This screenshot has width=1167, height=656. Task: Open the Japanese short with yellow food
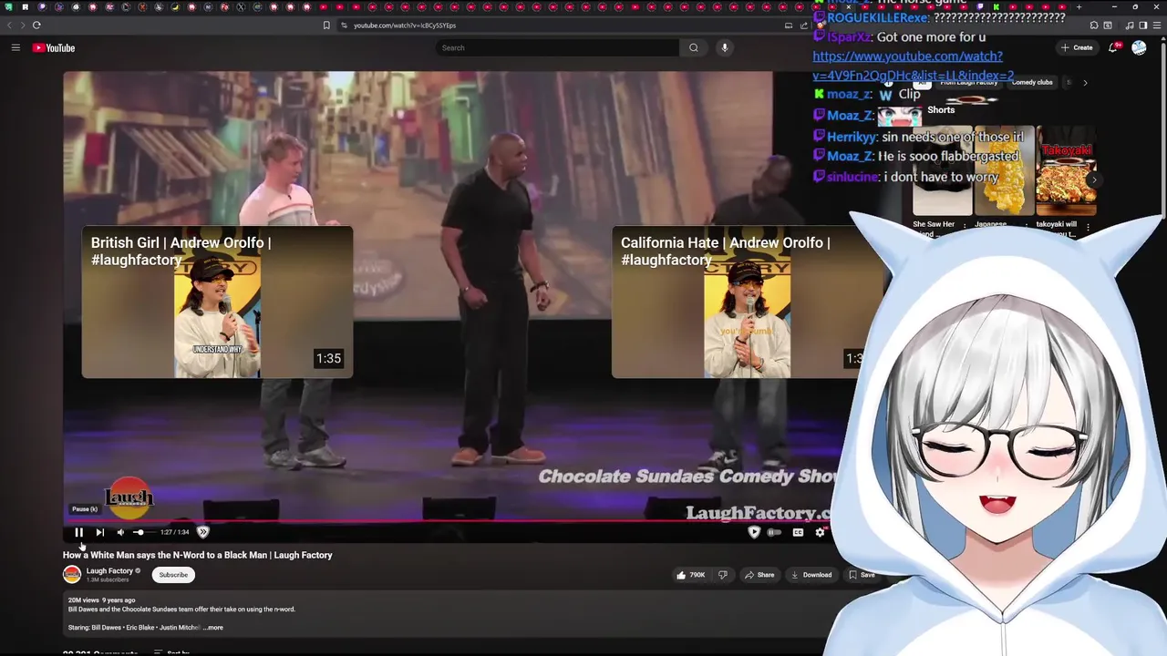click(x=1004, y=170)
